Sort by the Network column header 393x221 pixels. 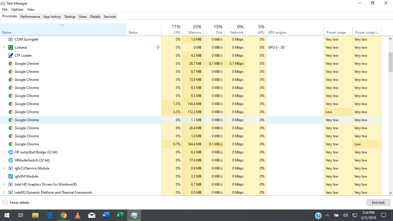click(x=235, y=30)
